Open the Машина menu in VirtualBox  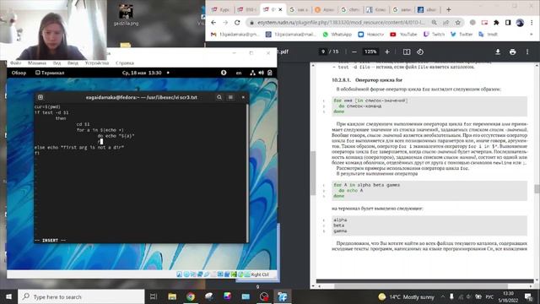pos(37,63)
